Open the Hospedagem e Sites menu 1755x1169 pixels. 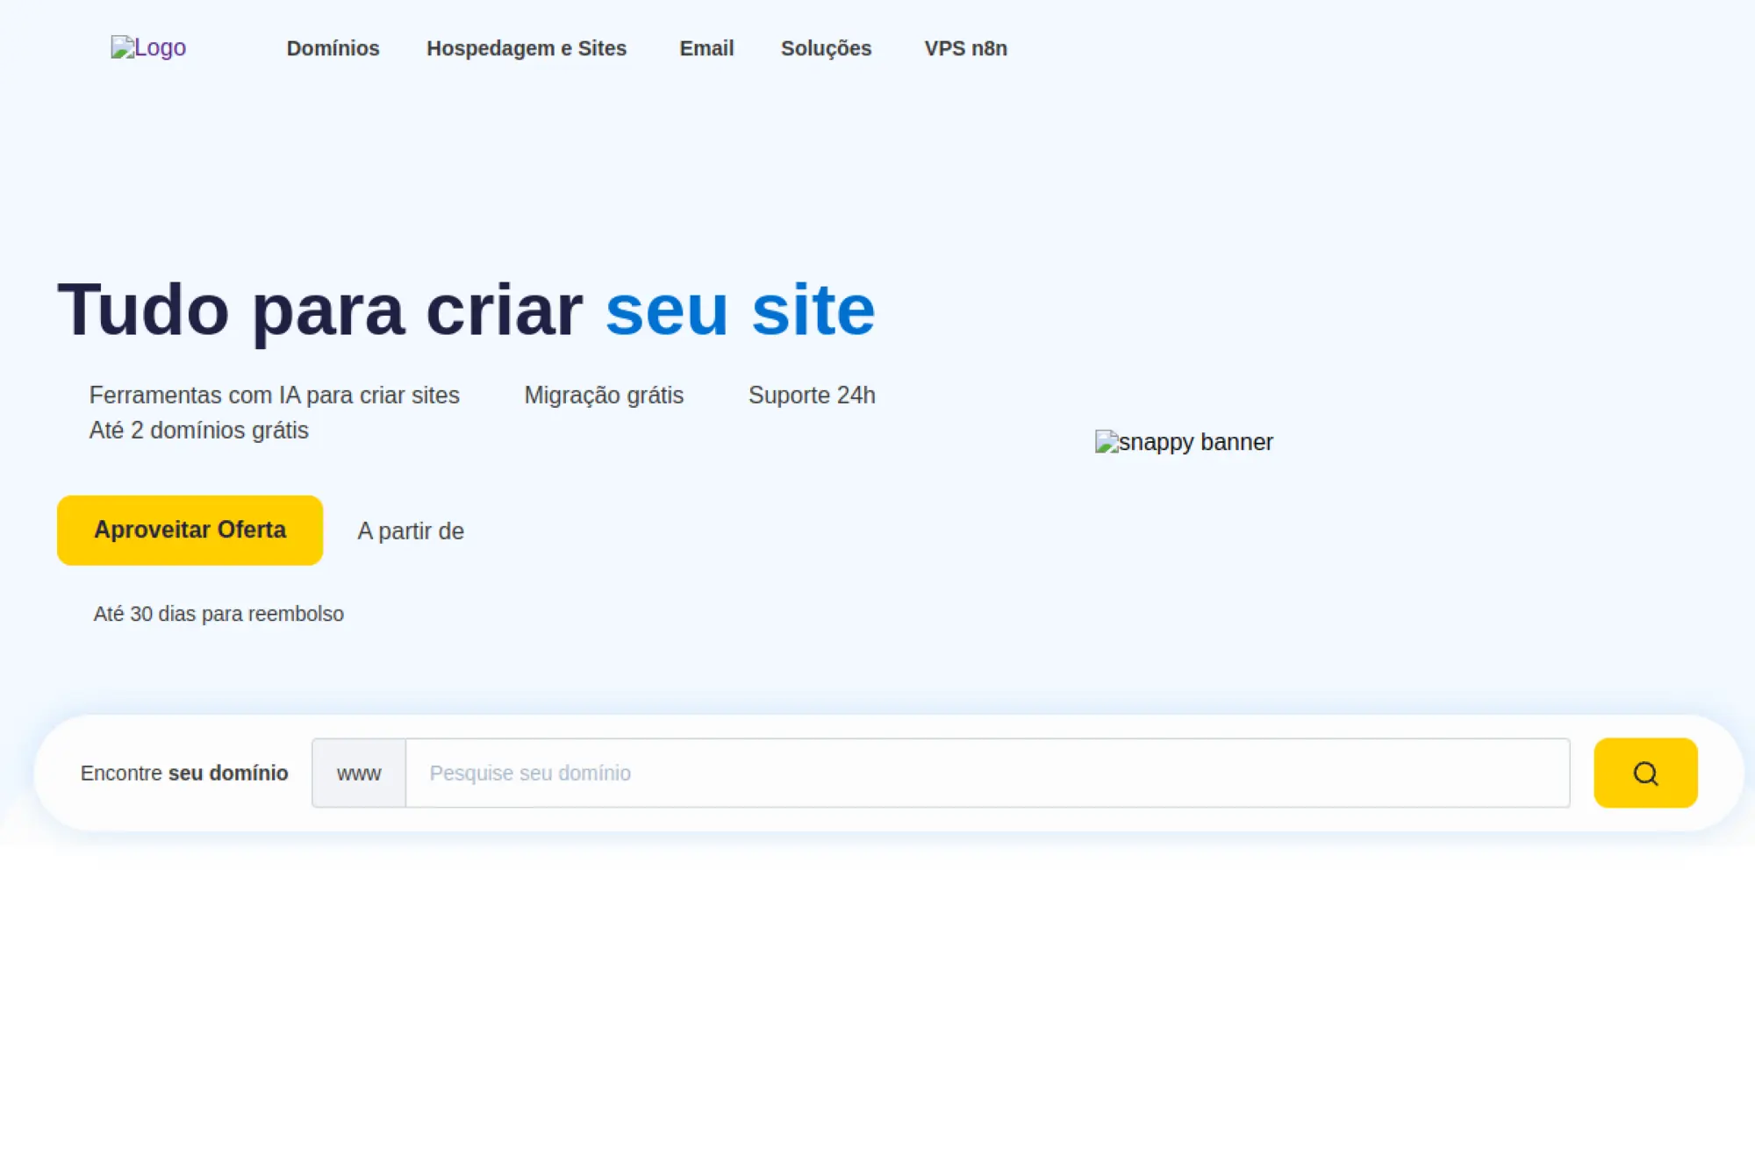[526, 48]
